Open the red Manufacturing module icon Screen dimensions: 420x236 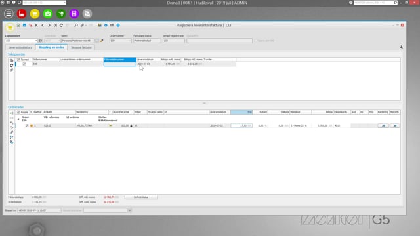[x=22, y=14]
